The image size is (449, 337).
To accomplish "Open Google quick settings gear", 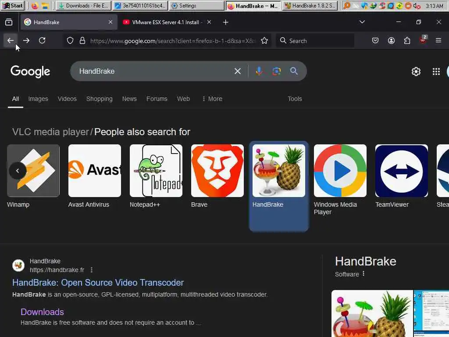I will (x=416, y=72).
